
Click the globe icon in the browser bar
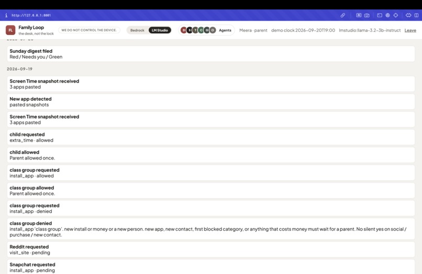pos(387,15)
